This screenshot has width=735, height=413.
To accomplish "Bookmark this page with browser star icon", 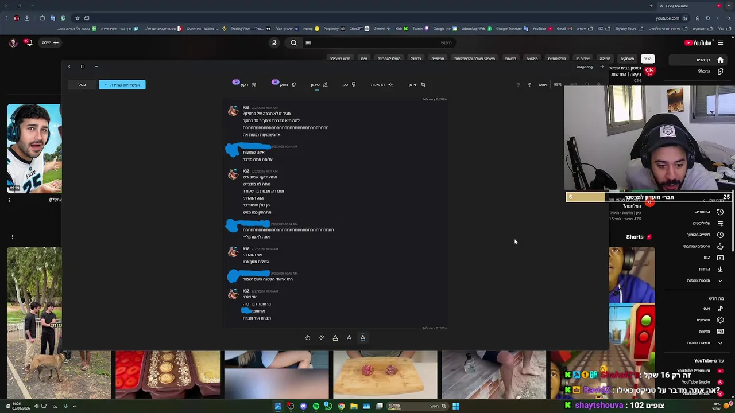I will coord(77,18).
